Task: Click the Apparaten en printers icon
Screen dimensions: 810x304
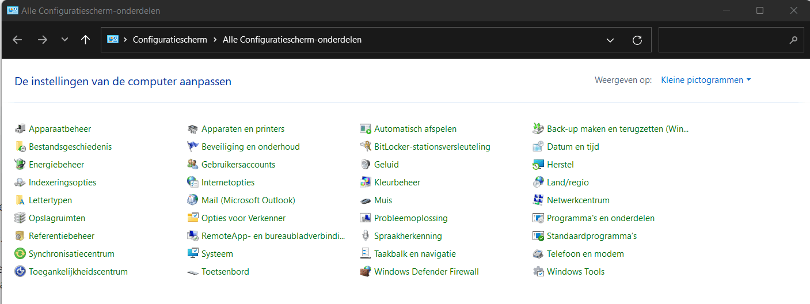Action: [193, 129]
